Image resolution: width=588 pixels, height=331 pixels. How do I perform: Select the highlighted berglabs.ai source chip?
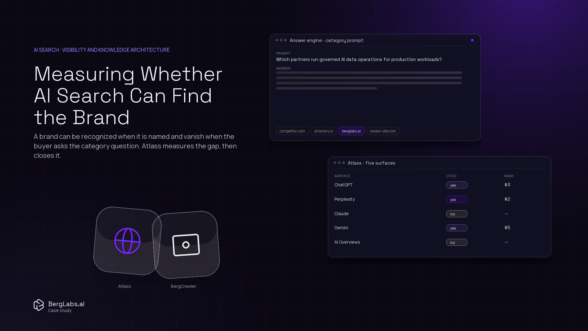coord(352,131)
